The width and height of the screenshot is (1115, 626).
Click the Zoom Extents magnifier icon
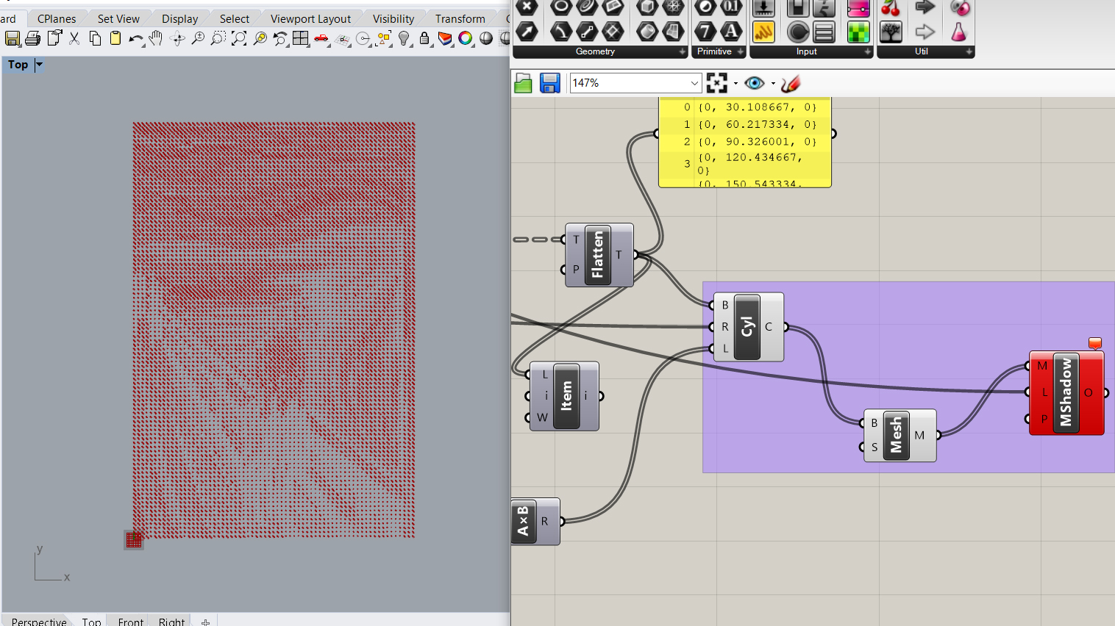coord(238,38)
